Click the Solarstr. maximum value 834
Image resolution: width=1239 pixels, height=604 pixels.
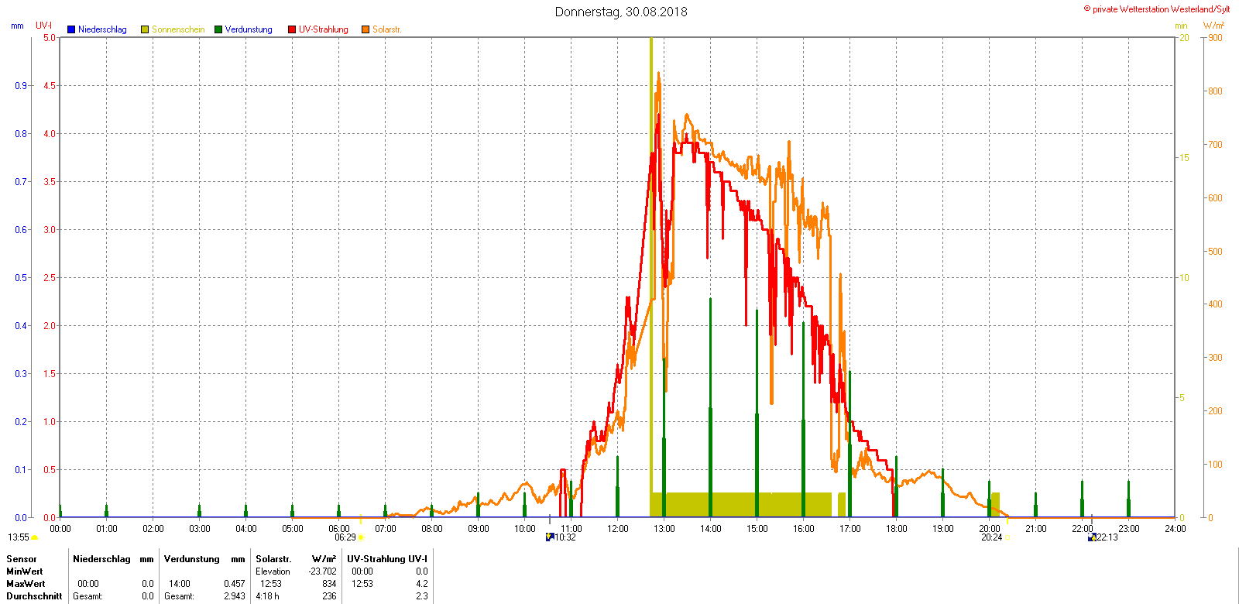(330, 584)
